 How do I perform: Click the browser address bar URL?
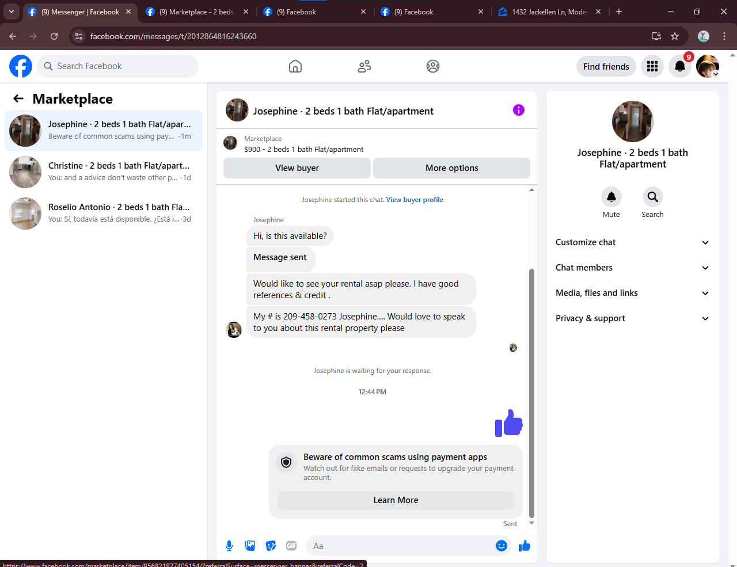(173, 36)
